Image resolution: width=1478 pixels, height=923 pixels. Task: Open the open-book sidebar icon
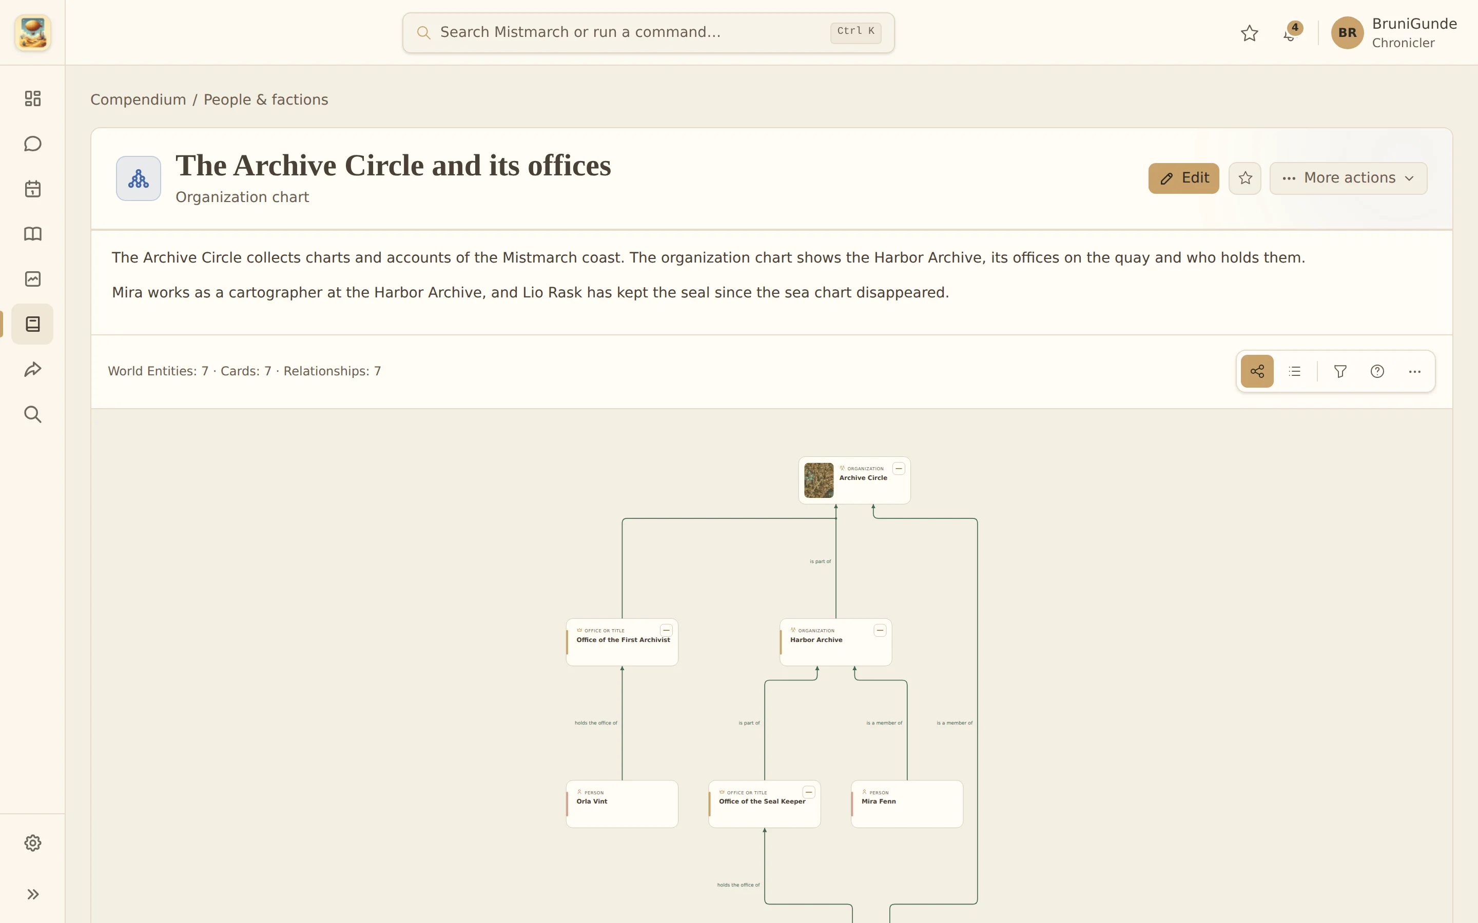(32, 234)
